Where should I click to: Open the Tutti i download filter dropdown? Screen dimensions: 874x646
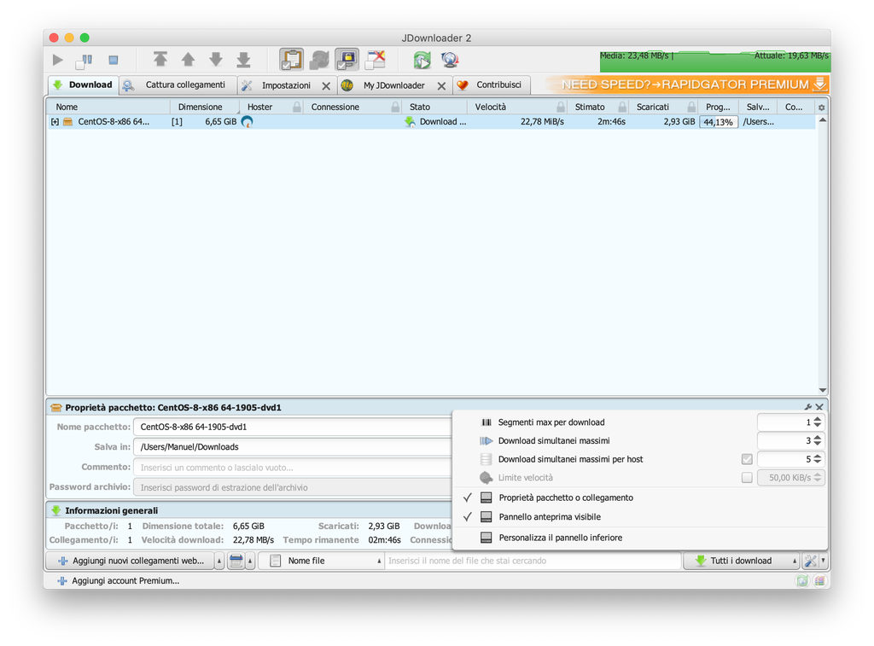click(742, 561)
